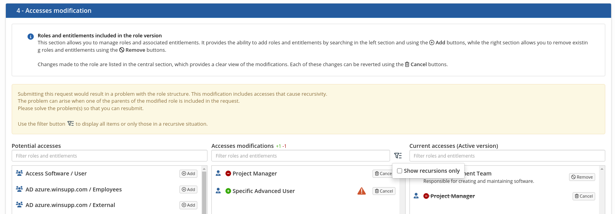This screenshot has width=615, height=214.
Task: Open the recursion filter button by Accesses modifications
Action: [x=398, y=156]
